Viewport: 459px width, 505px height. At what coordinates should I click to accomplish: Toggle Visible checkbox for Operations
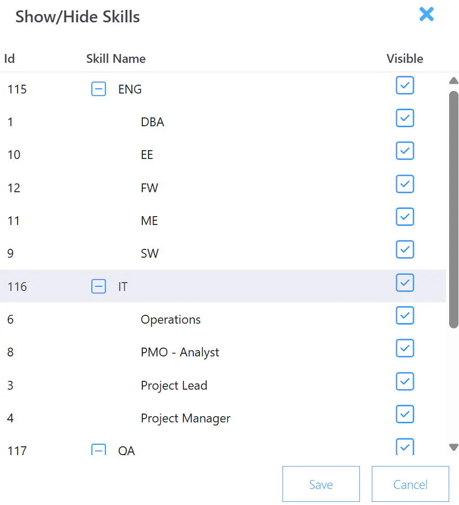tap(405, 315)
